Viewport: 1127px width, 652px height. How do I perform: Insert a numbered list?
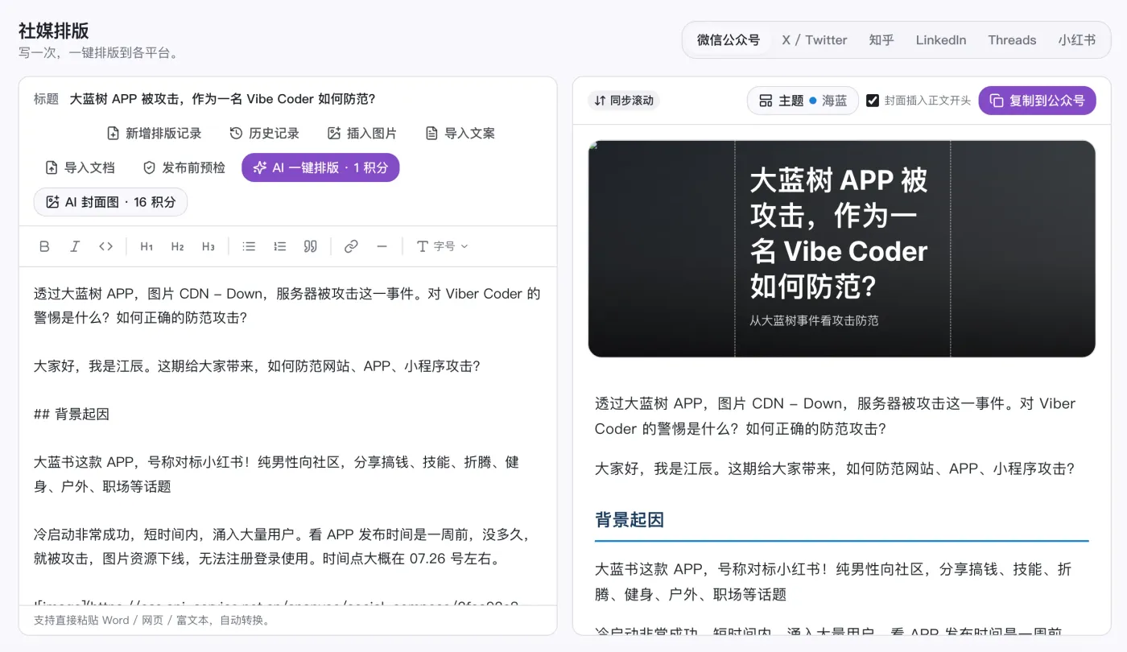279,246
